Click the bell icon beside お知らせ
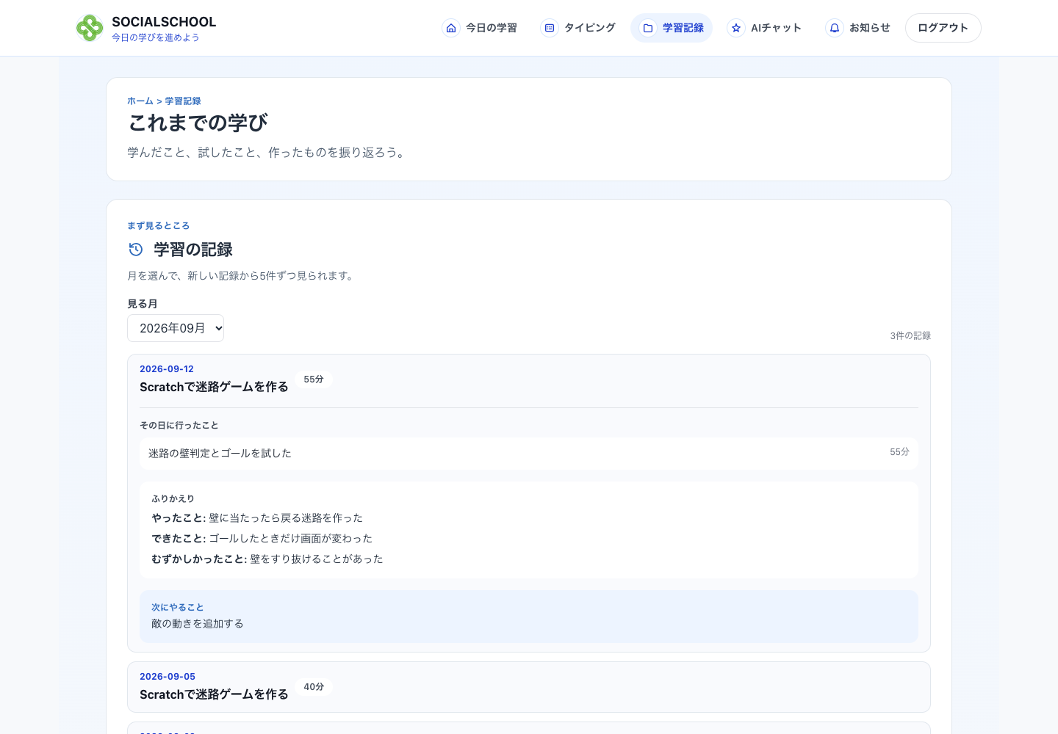The image size is (1058, 734). coord(835,28)
